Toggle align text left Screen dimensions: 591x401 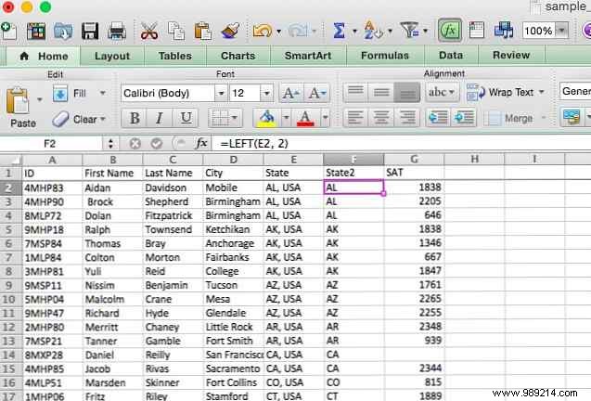[x=355, y=118]
